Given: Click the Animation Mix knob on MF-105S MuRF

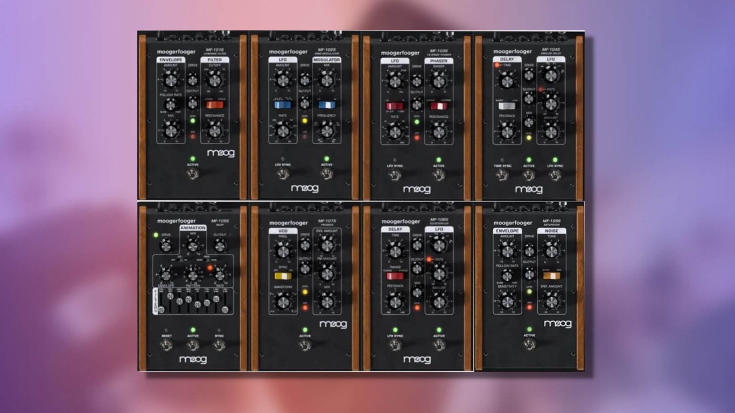Looking at the screenshot, I should (x=193, y=246).
